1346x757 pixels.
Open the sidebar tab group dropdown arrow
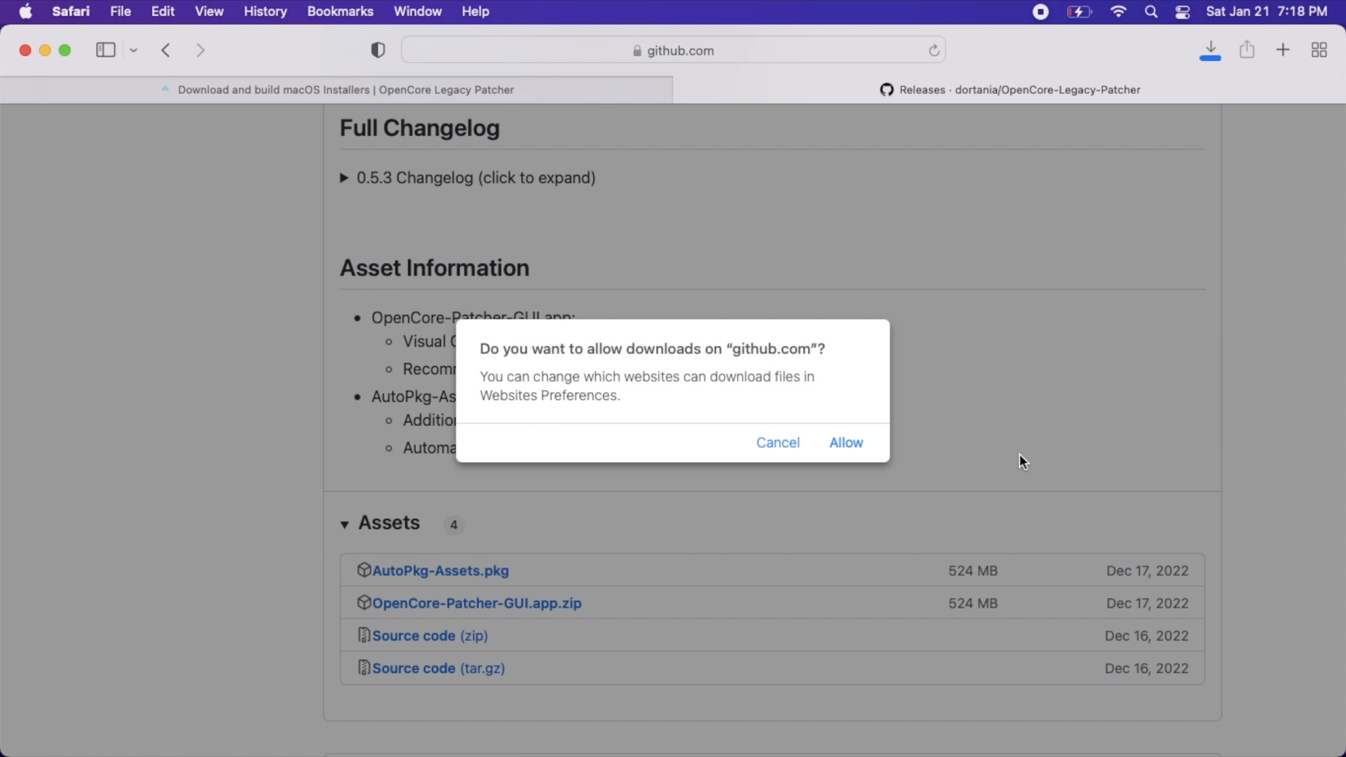[x=133, y=50]
